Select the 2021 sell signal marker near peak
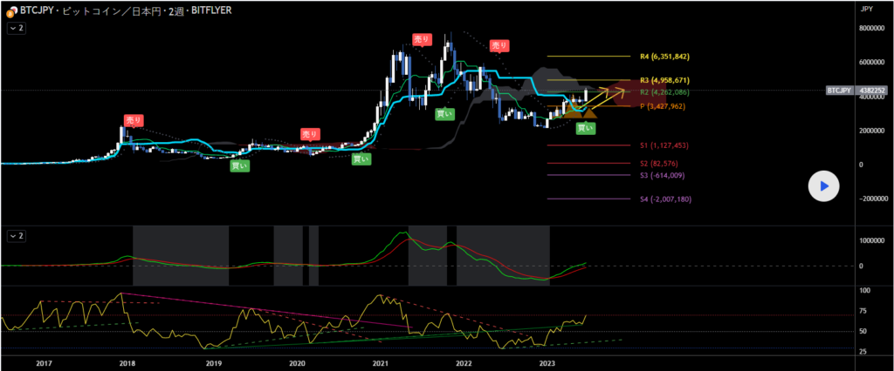This screenshot has height=371, width=894. pos(423,40)
